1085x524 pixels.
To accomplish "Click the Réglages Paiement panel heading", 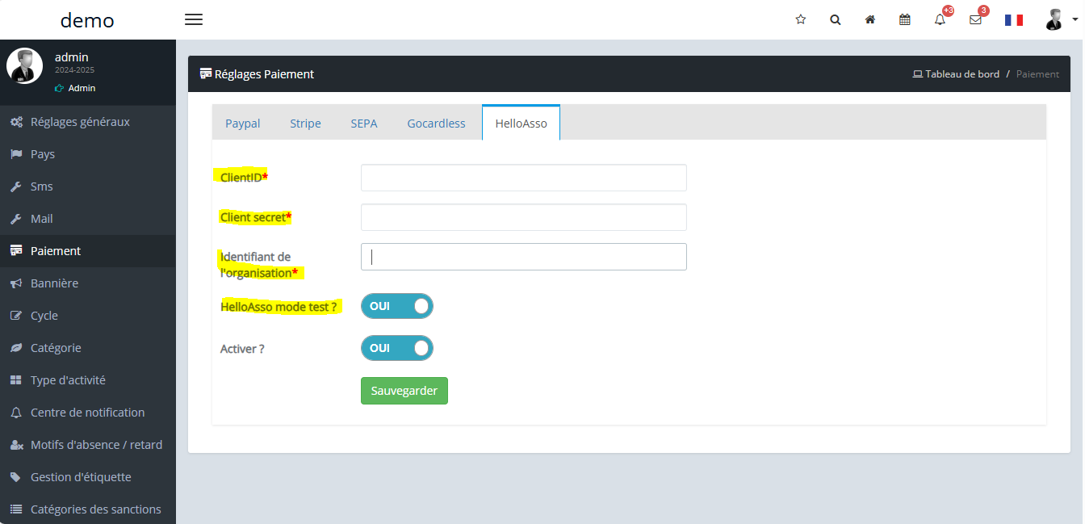I will click(x=257, y=73).
